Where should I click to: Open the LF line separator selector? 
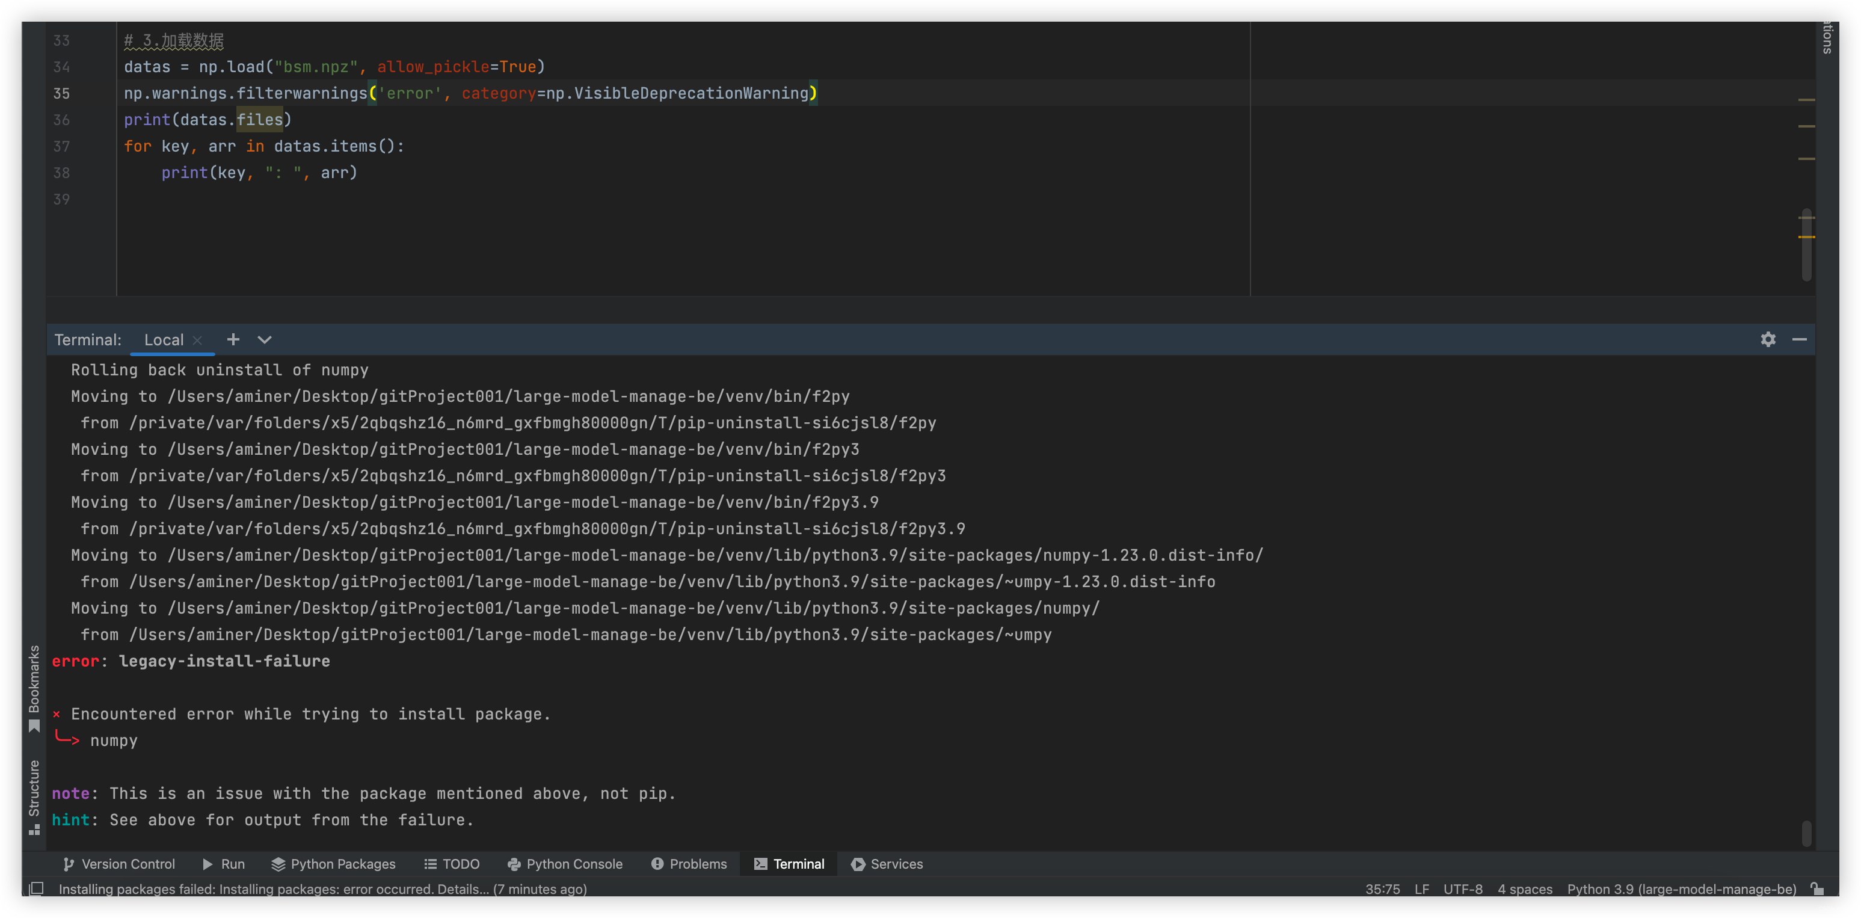(x=1421, y=889)
